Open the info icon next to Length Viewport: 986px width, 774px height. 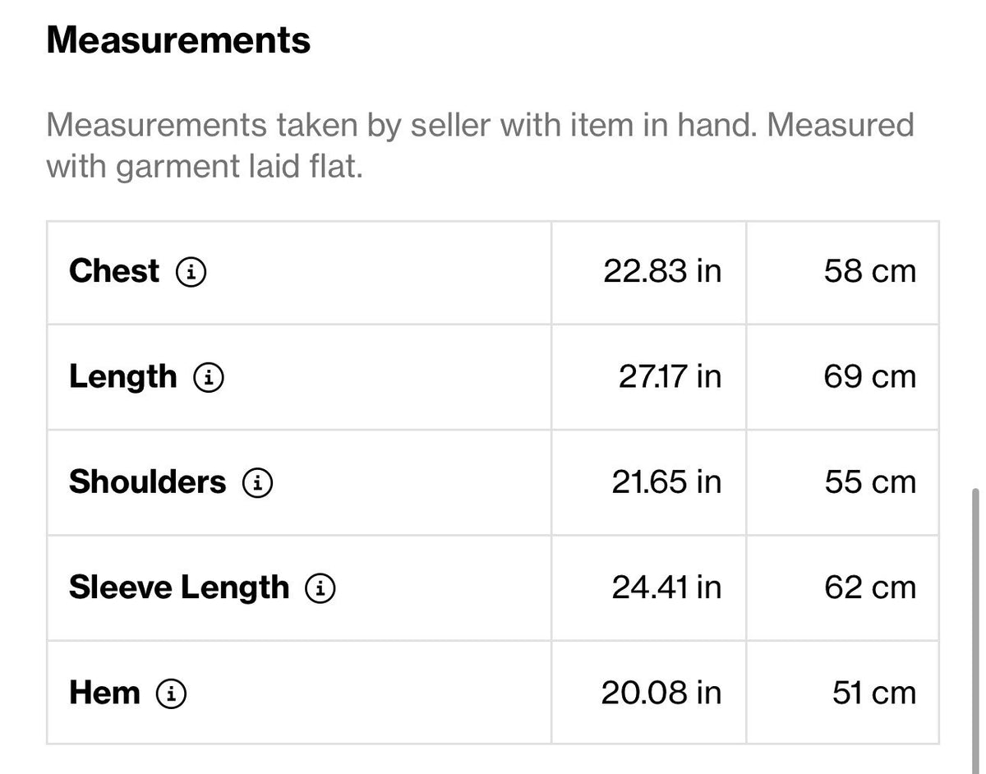[209, 377]
